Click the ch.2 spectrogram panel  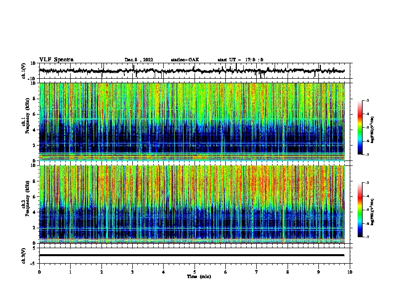point(192,204)
